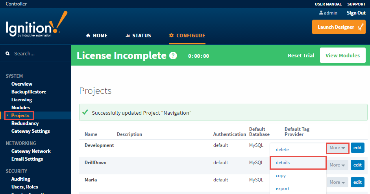Edit the DrillDown project
370x194 pixels.
click(357, 165)
